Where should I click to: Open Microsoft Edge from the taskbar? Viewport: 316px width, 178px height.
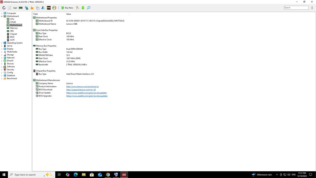[x=76, y=175]
